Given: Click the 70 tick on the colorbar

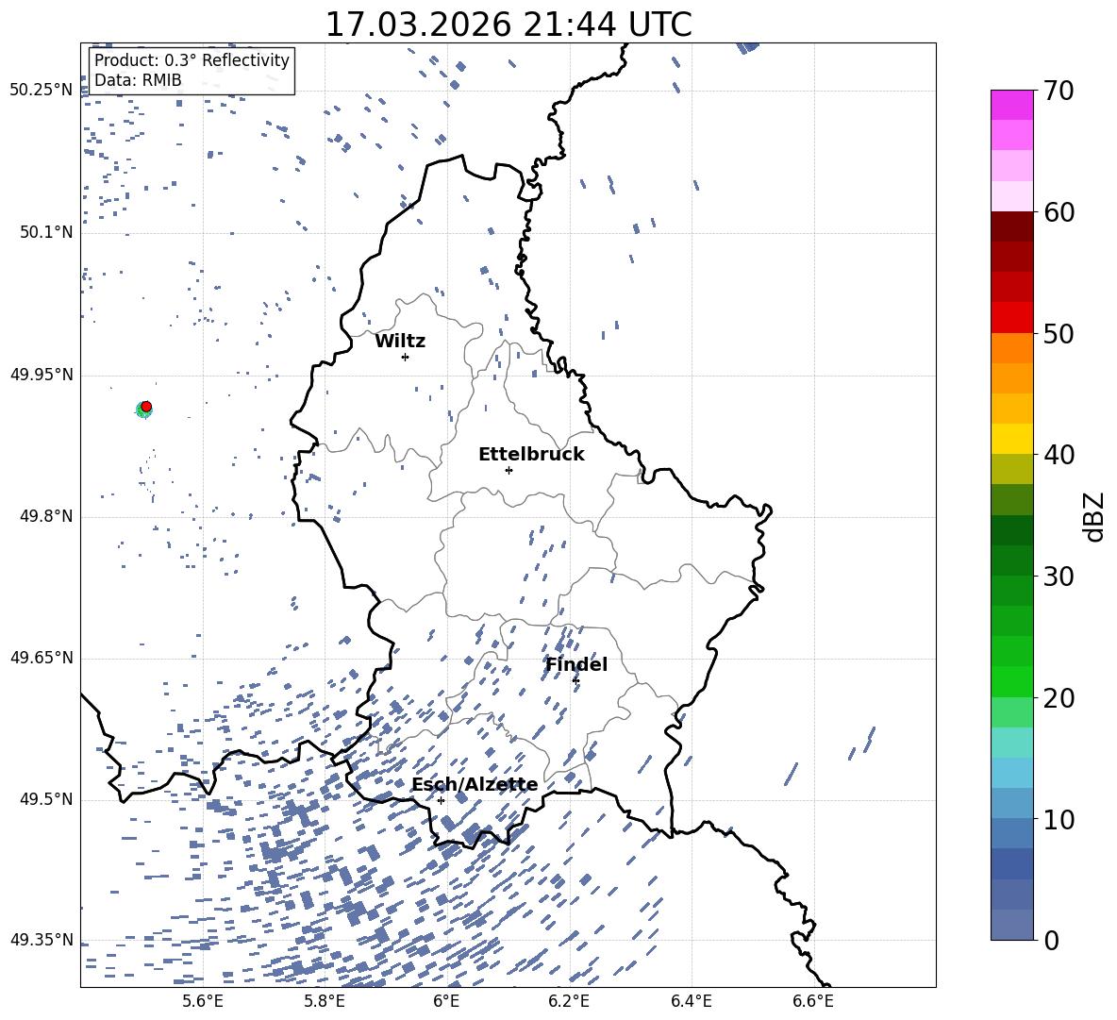Looking at the screenshot, I should click(x=1058, y=92).
